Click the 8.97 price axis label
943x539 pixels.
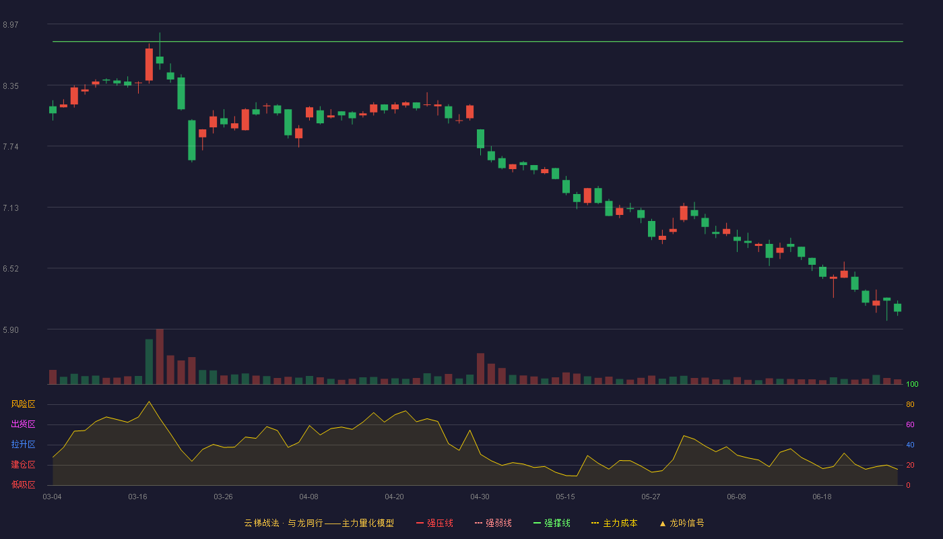pyautogui.click(x=11, y=25)
